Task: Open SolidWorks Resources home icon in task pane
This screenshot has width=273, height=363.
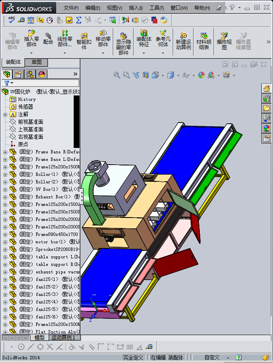Action: (x=266, y=88)
